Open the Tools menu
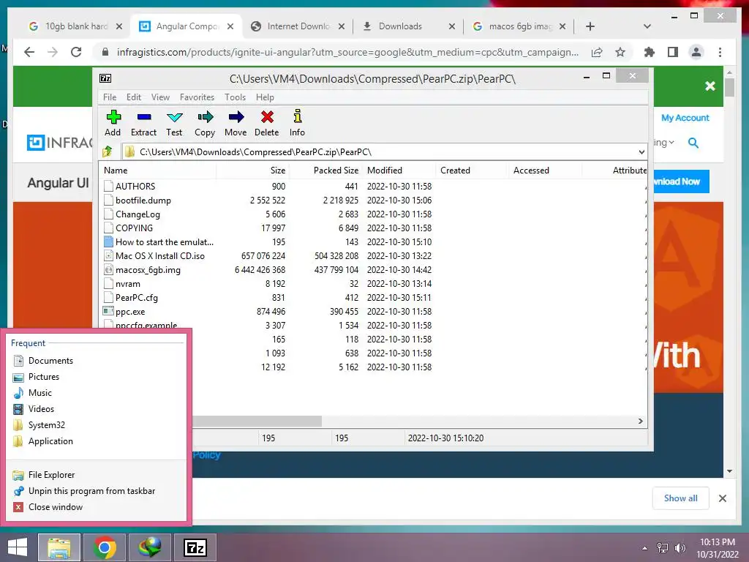This screenshot has width=749, height=562. coord(235,97)
